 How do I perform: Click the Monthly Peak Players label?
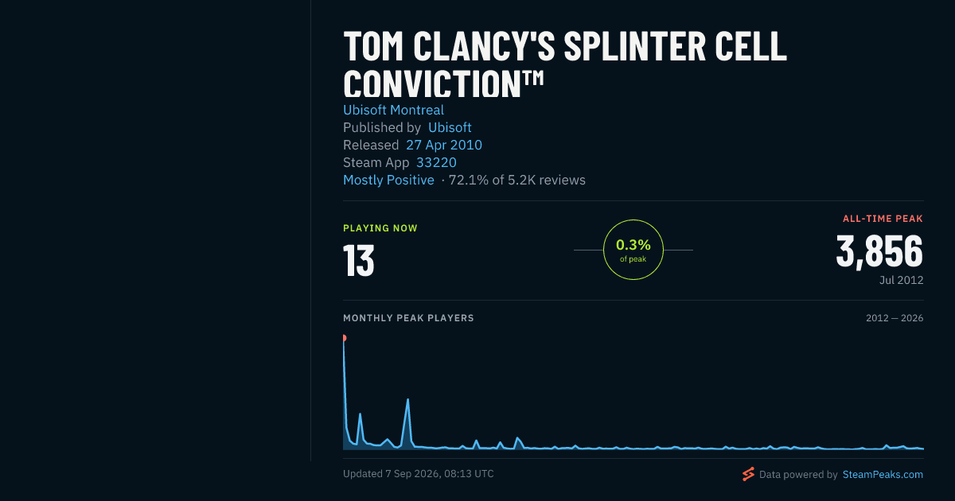tap(408, 318)
